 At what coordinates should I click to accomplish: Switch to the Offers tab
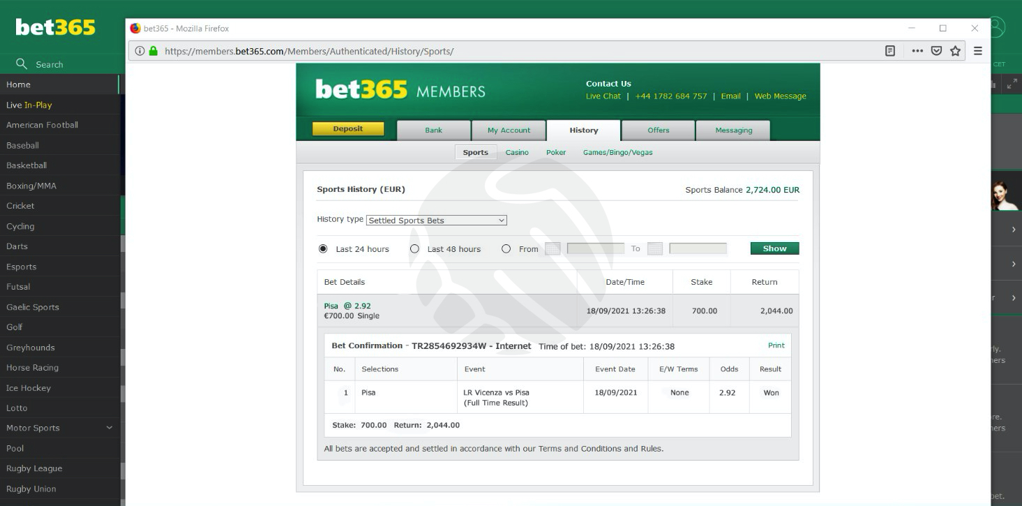[658, 131]
